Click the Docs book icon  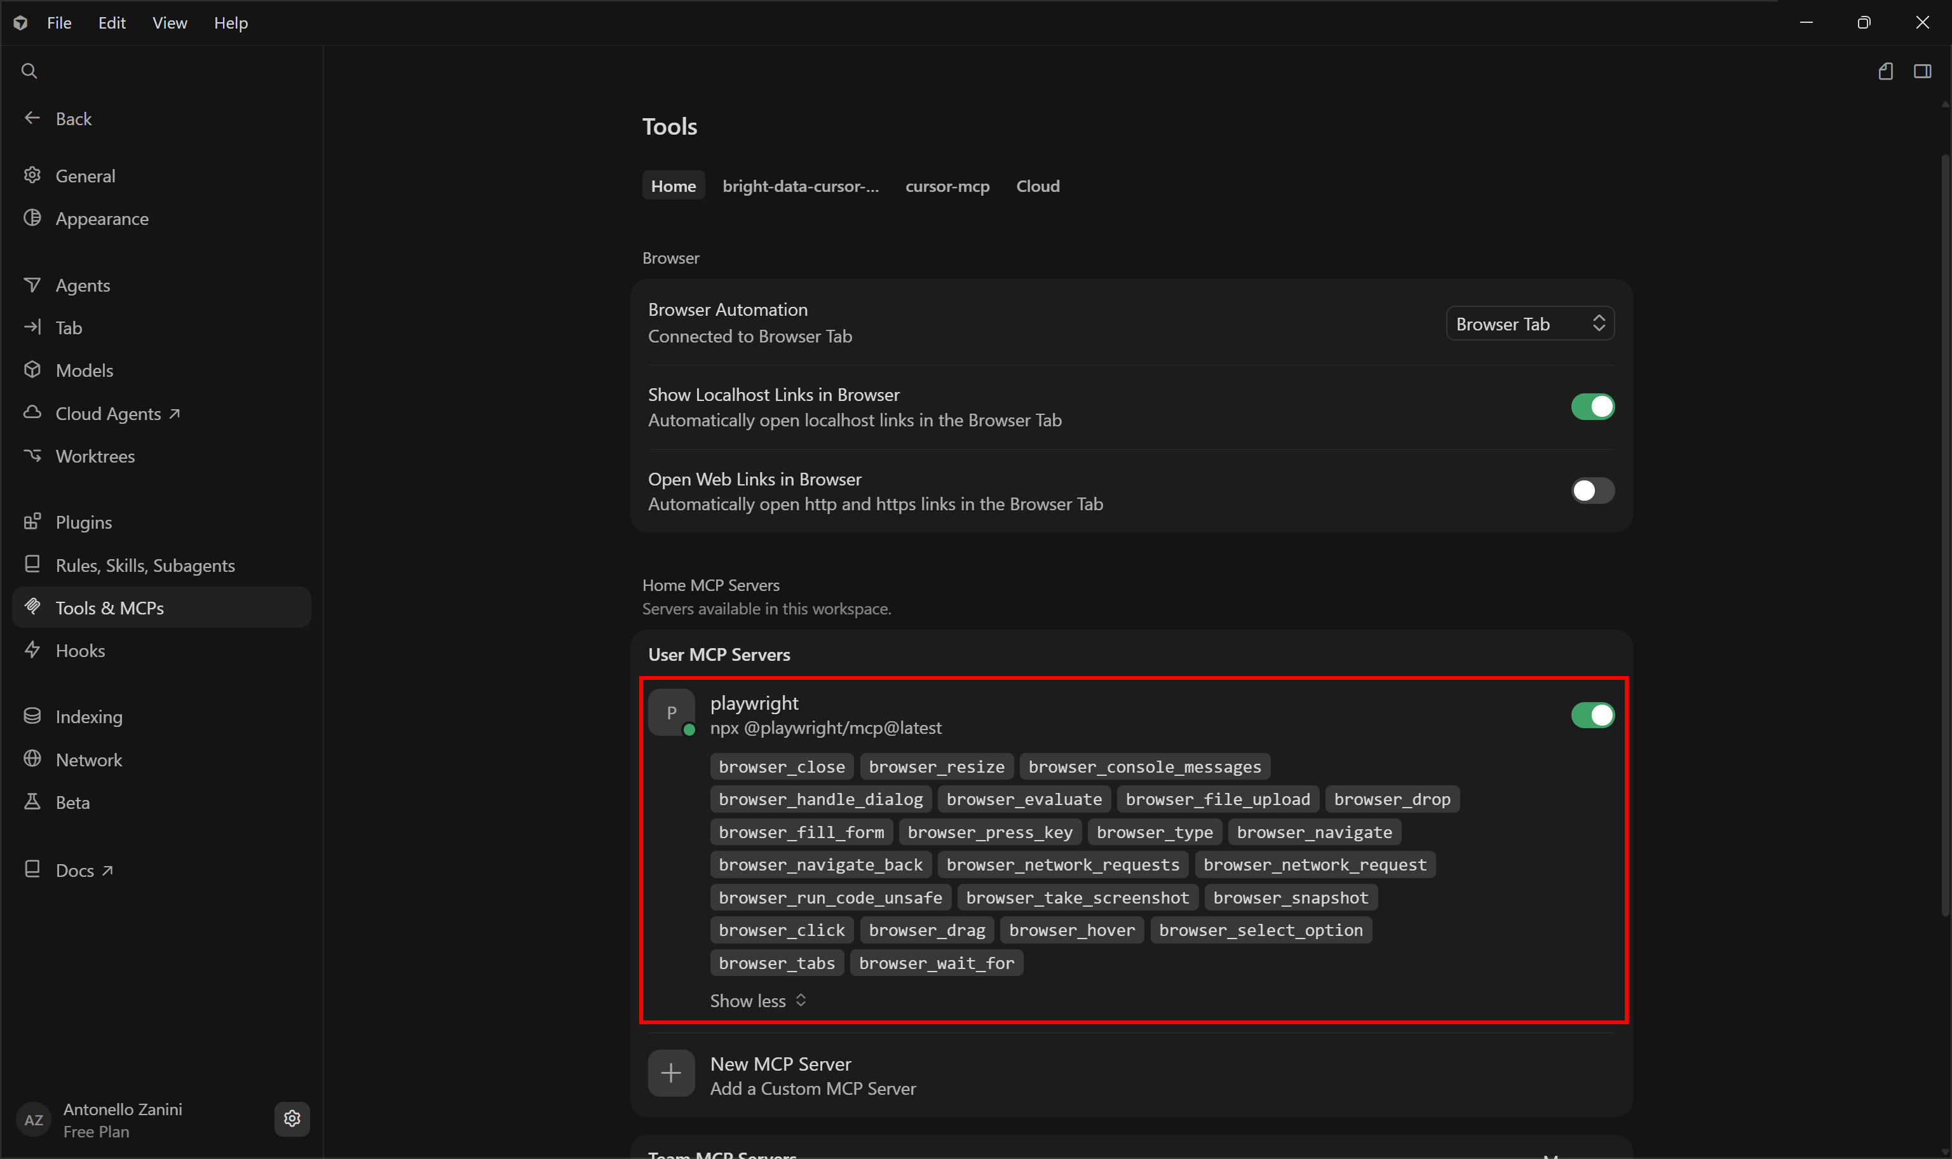tap(32, 869)
